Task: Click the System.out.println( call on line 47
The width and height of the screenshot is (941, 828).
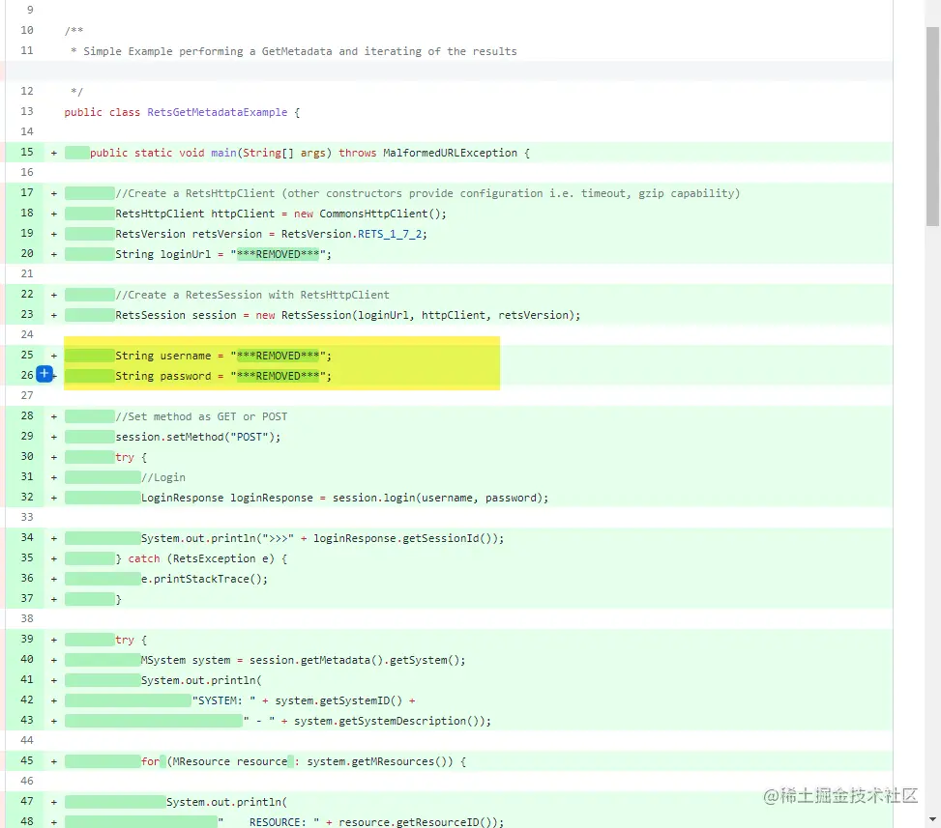Action: pos(227,802)
